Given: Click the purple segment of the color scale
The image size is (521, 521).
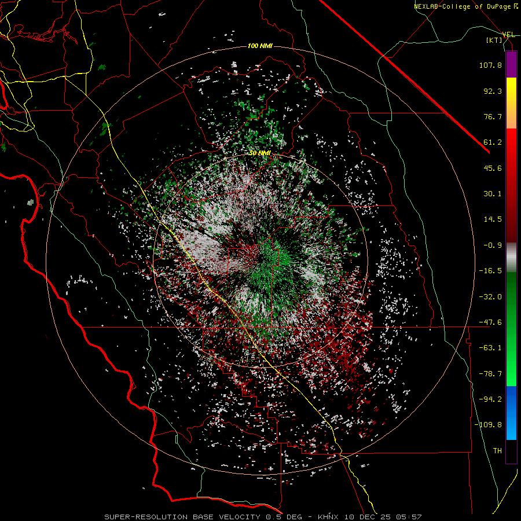Looking at the screenshot, I should click(511, 64).
